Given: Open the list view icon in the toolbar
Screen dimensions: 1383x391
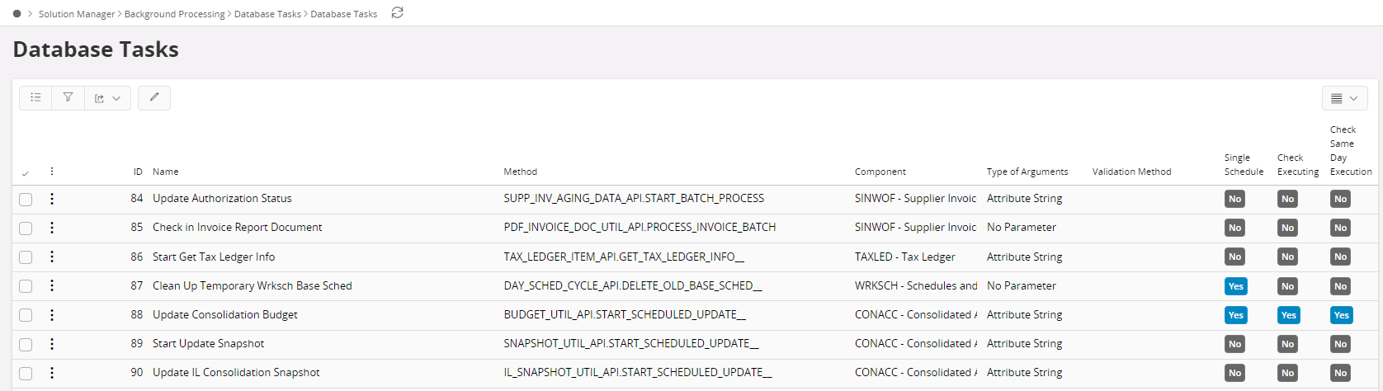Looking at the screenshot, I should click(x=35, y=98).
